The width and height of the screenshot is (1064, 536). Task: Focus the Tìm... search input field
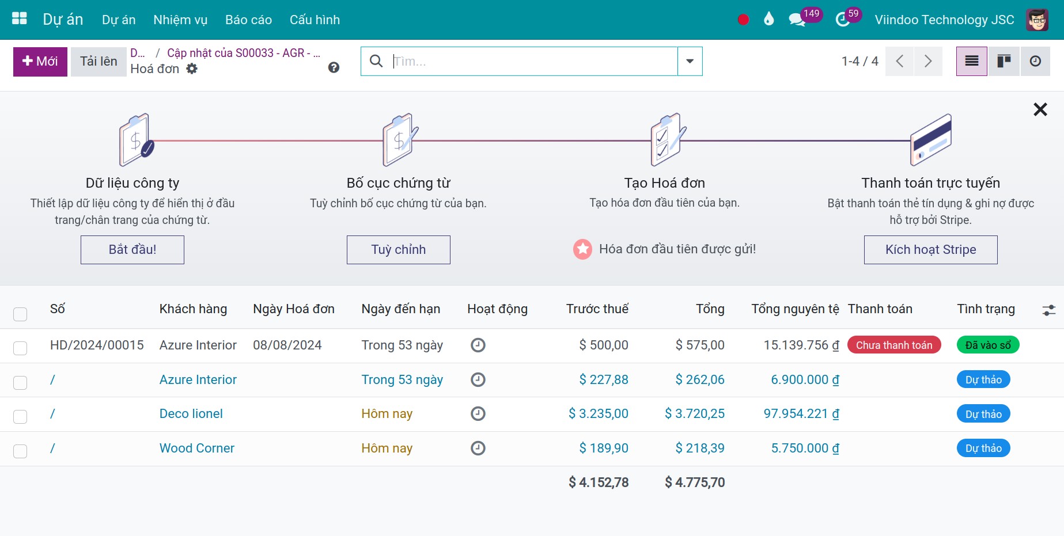point(533,61)
